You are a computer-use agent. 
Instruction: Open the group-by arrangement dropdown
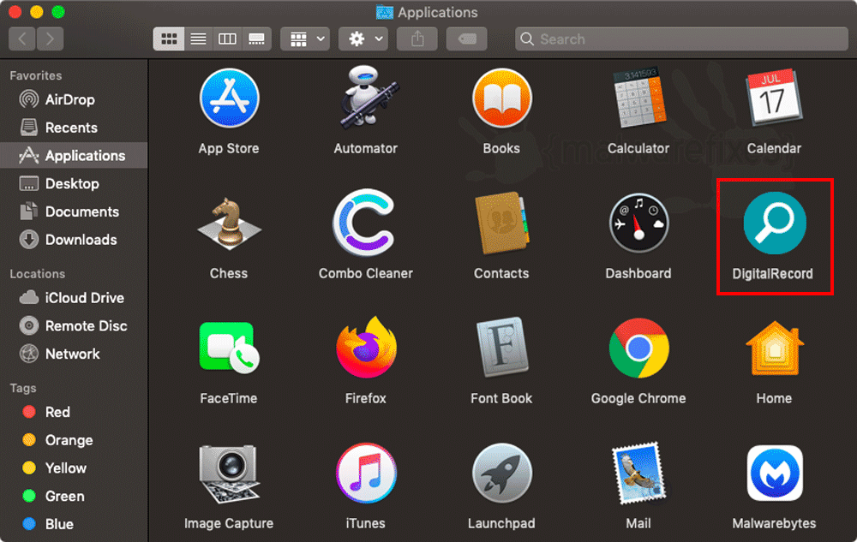305,39
